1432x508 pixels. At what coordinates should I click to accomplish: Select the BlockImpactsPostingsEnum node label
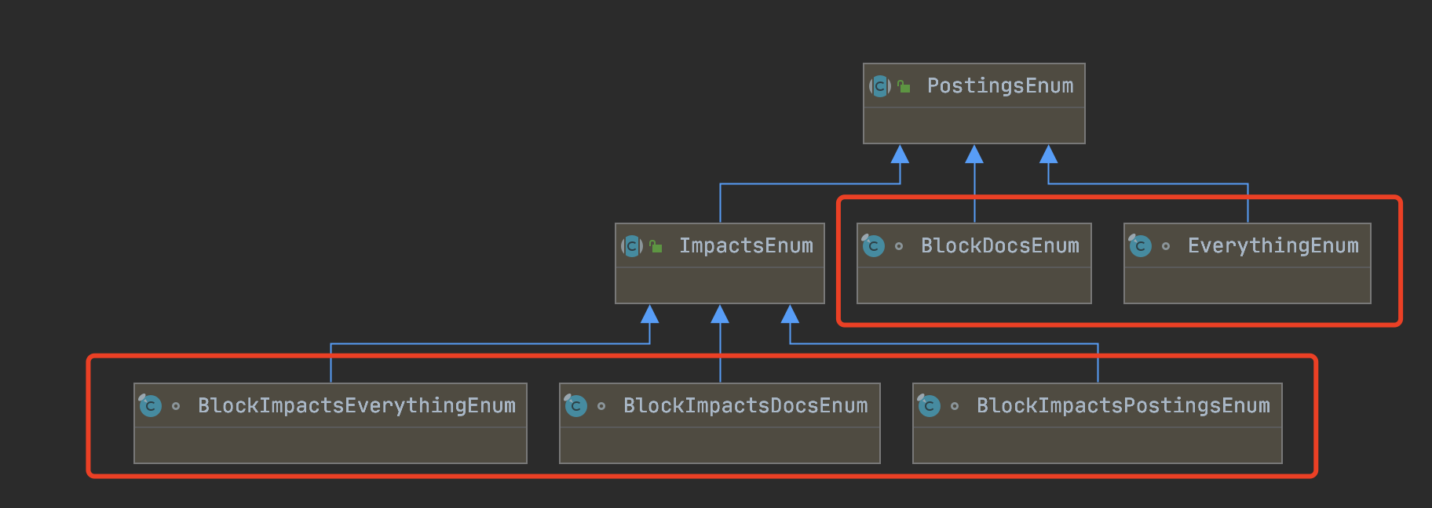pos(1123,405)
